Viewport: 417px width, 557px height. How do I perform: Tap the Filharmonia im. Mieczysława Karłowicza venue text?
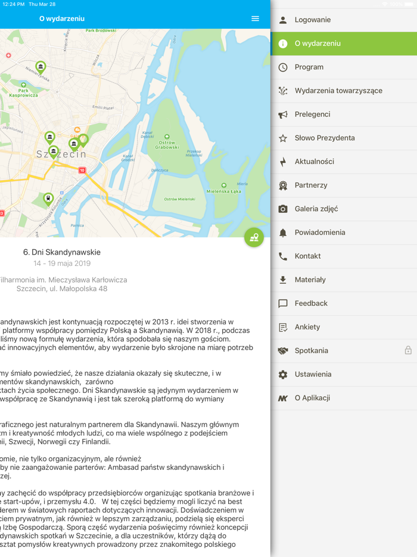63,280
